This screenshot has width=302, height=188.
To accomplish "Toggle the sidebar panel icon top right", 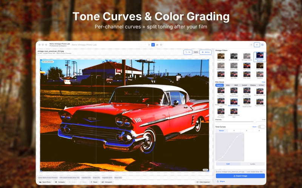I will coord(262,45).
